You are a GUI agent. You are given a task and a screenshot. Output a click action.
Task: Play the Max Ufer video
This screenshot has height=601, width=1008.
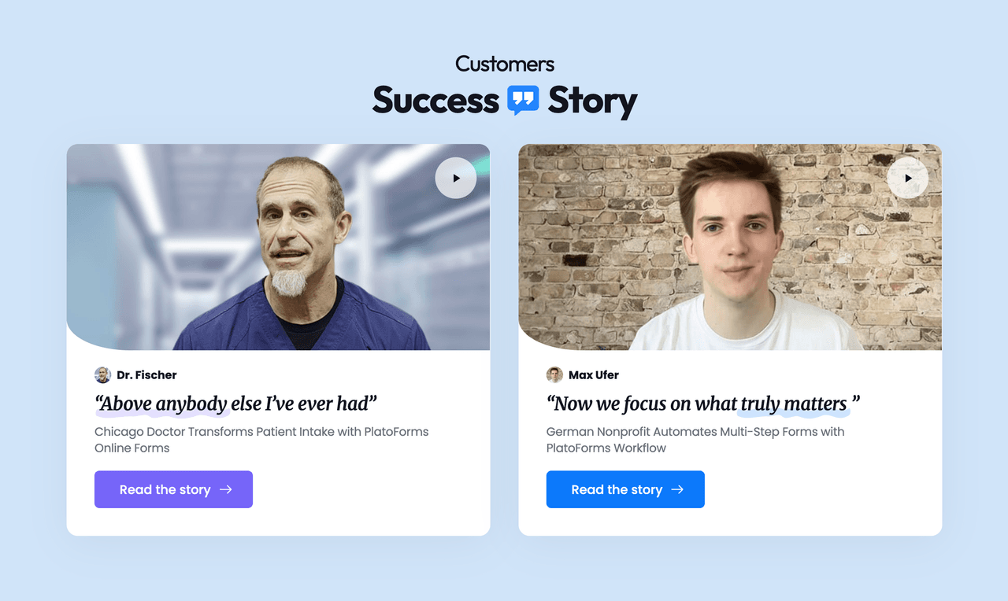pyautogui.click(x=907, y=178)
